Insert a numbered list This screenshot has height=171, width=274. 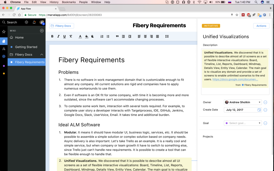click(x=102, y=36)
